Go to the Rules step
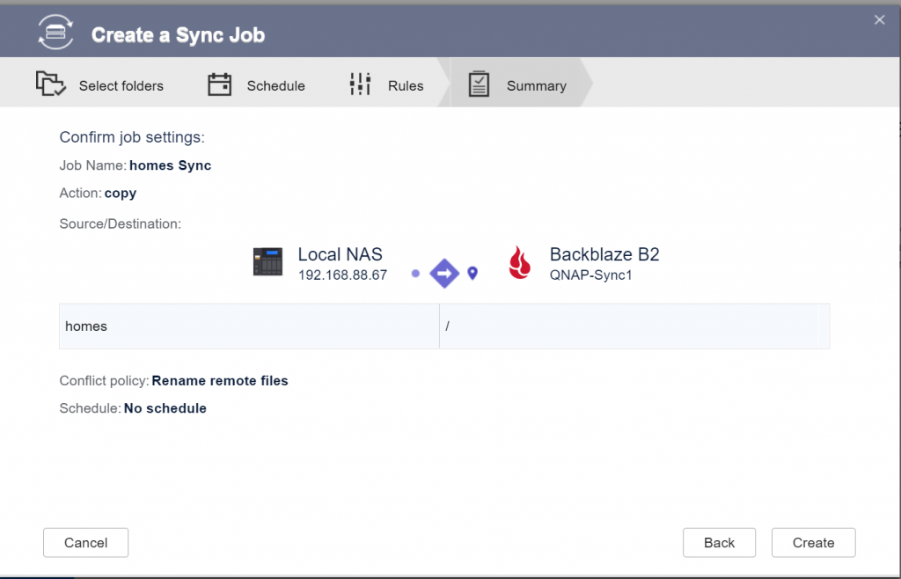 (387, 84)
